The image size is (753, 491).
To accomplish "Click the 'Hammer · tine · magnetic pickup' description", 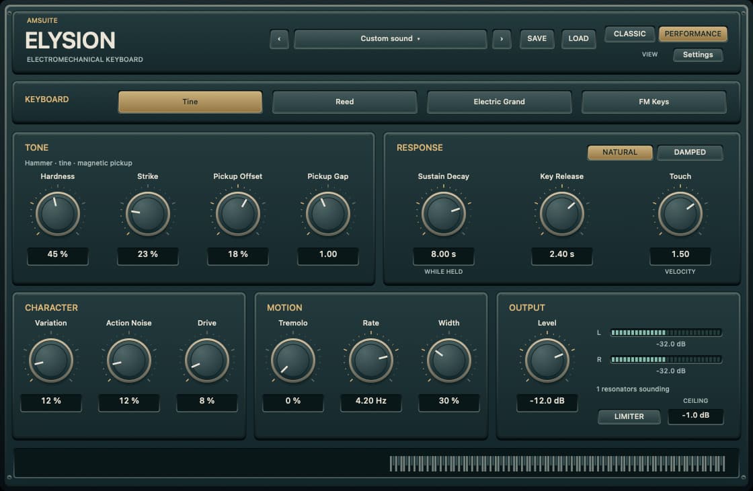I will (78, 163).
